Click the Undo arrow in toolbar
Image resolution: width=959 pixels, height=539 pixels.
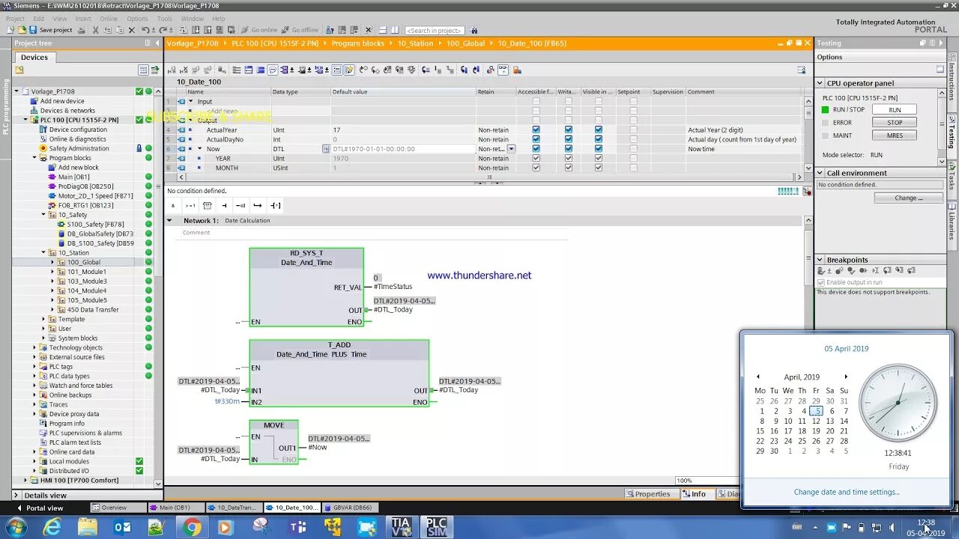click(145, 30)
